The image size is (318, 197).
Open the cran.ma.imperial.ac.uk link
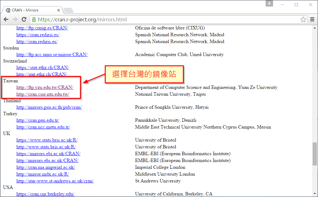coord(46,167)
